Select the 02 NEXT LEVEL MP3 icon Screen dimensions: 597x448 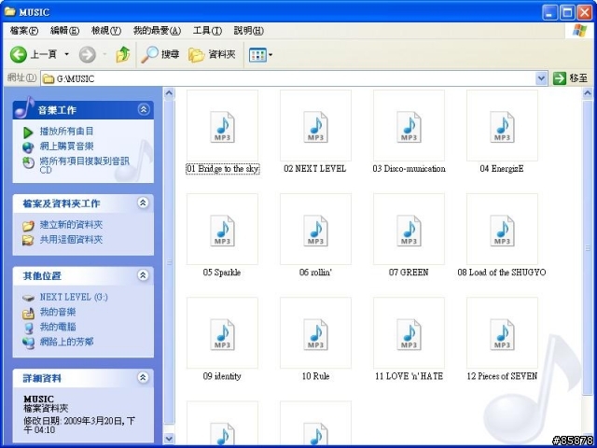tap(315, 126)
